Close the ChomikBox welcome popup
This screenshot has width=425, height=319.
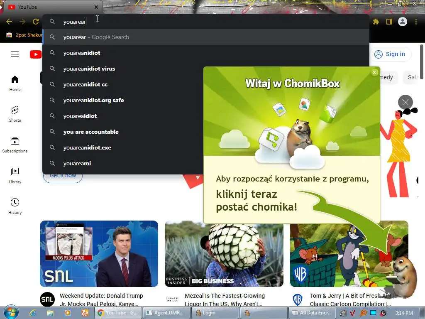(x=374, y=72)
